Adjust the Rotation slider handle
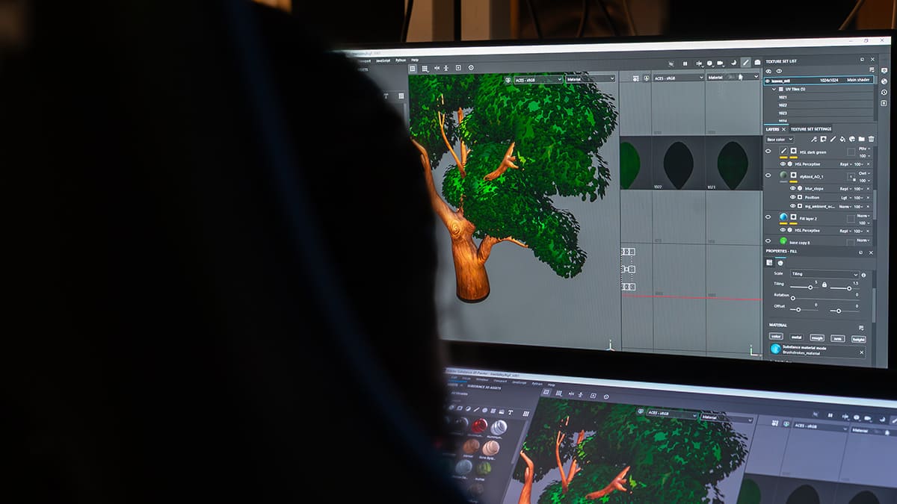The height and width of the screenshot is (504, 897). (793, 298)
